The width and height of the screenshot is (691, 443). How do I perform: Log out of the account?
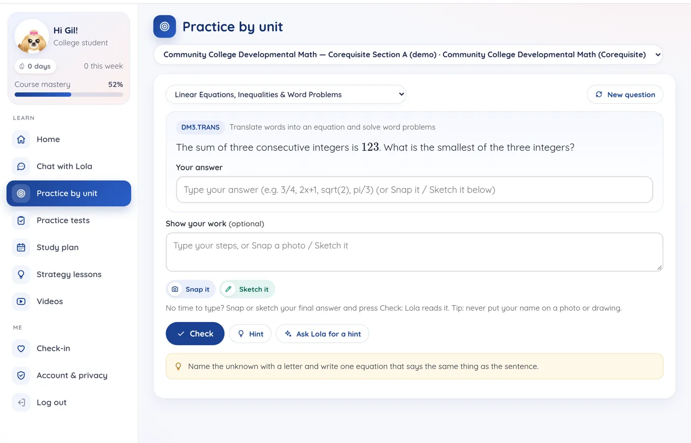(x=69, y=403)
